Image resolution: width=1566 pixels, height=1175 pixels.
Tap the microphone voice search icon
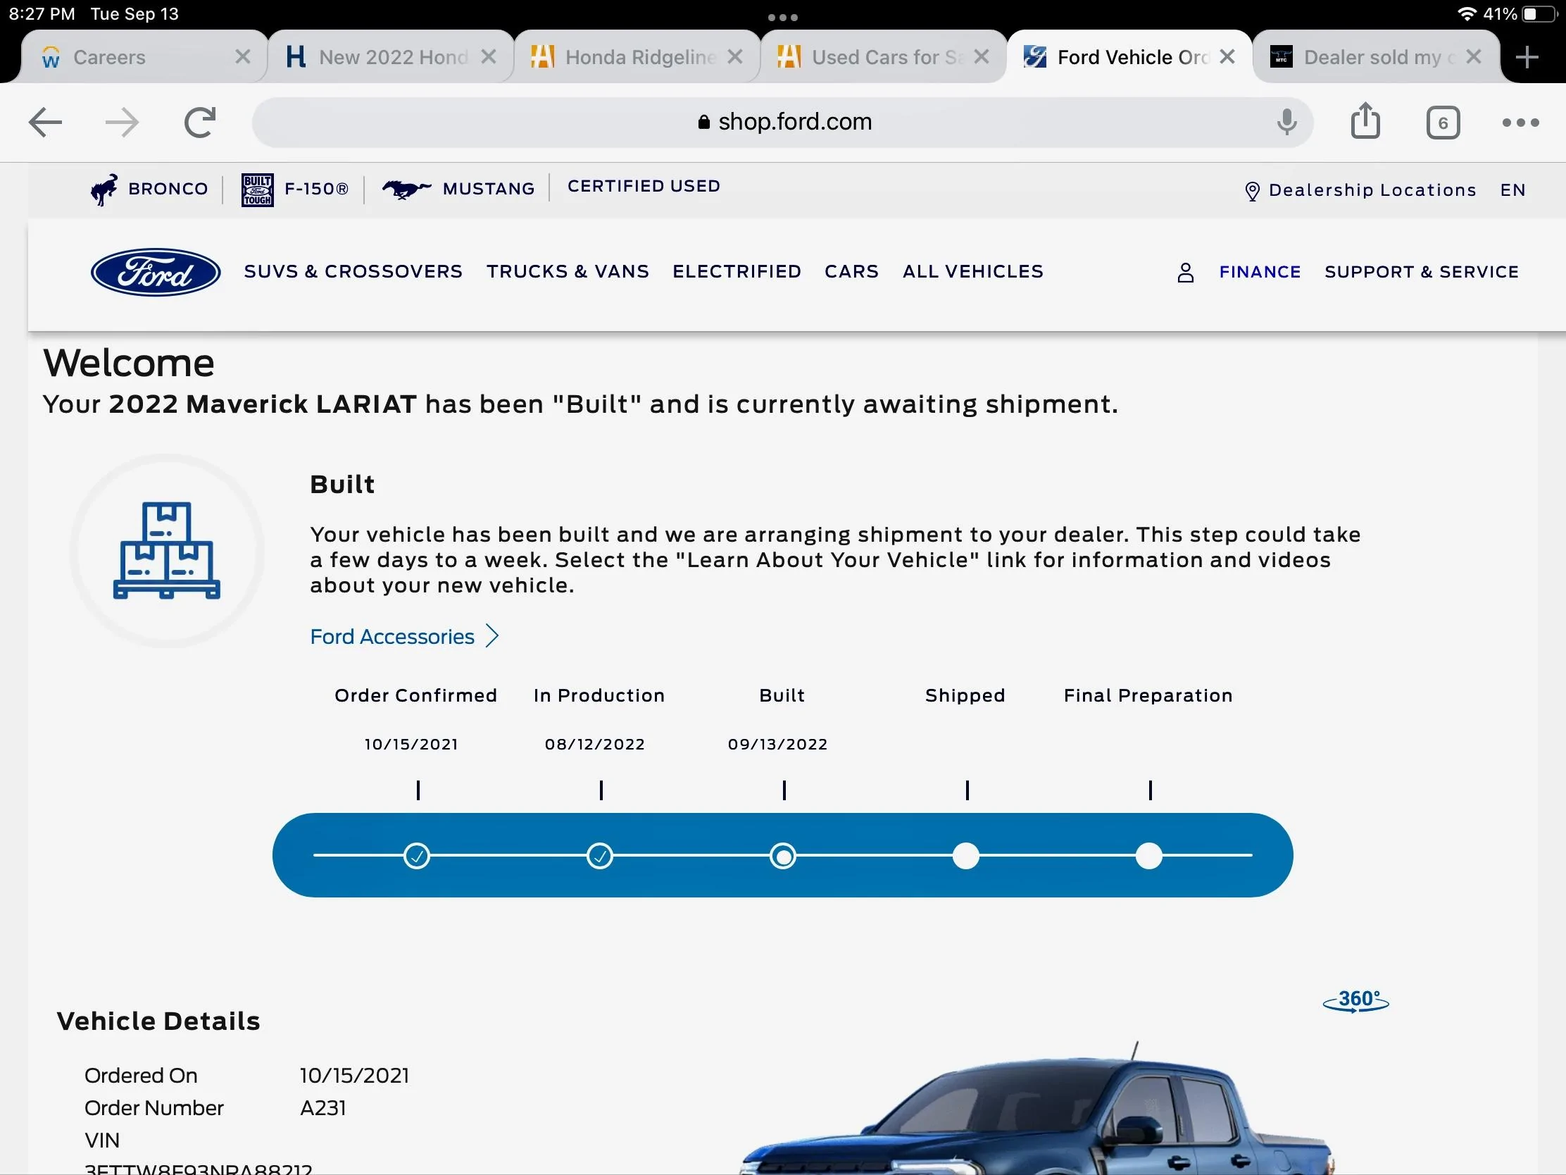click(1286, 123)
